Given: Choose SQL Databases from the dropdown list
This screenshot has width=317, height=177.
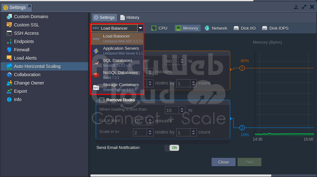Looking at the screenshot, I should (x=117, y=63).
